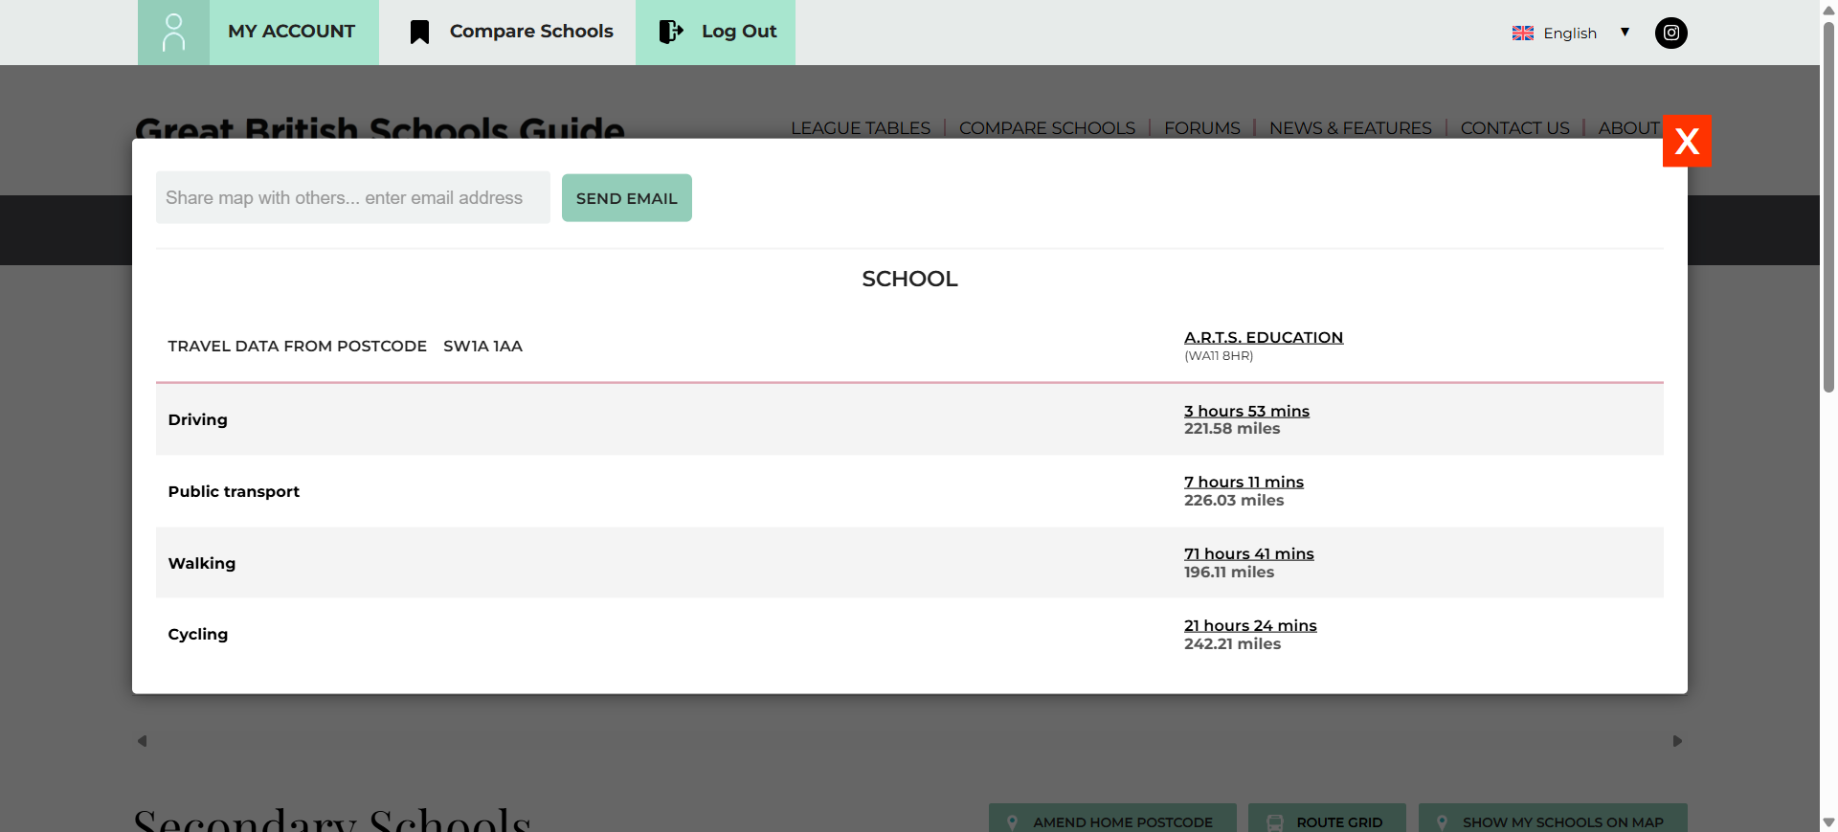
Task: Open the Instagram icon link
Action: 1671,33
